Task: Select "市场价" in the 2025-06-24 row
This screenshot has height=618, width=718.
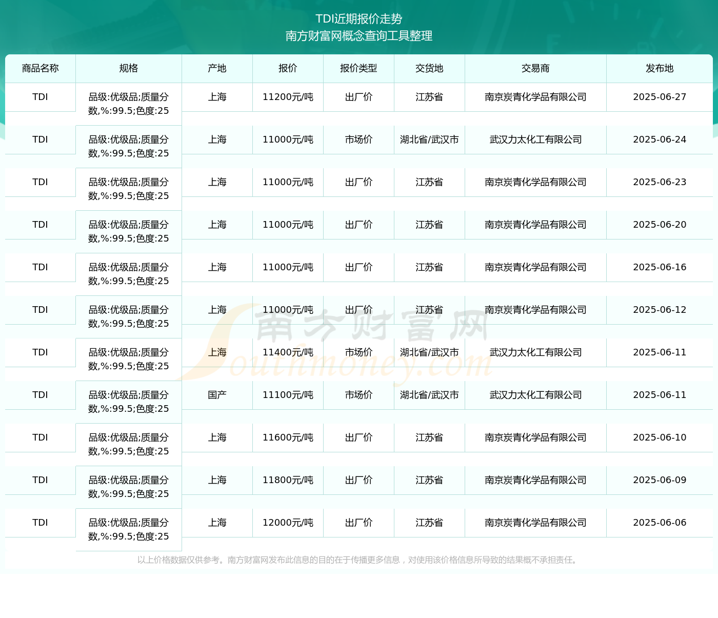Action: pyautogui.click(x=359, y=139)
